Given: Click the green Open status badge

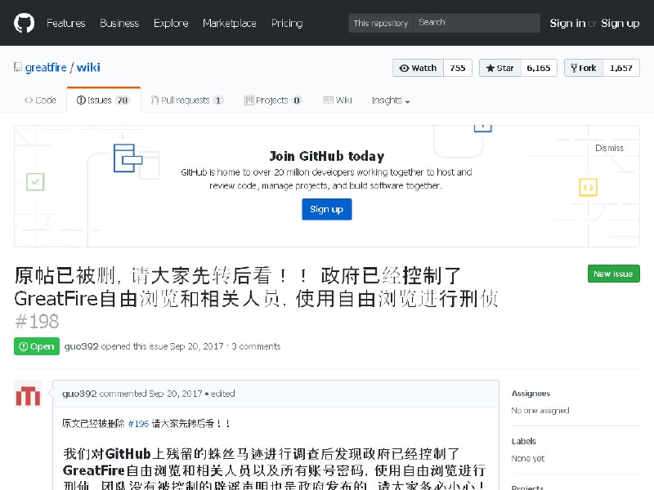Looking at the screenshot, I should [37, 346].
